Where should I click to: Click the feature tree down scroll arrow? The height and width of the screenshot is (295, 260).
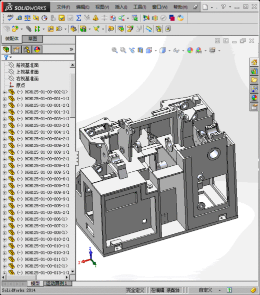pos(72,271)
